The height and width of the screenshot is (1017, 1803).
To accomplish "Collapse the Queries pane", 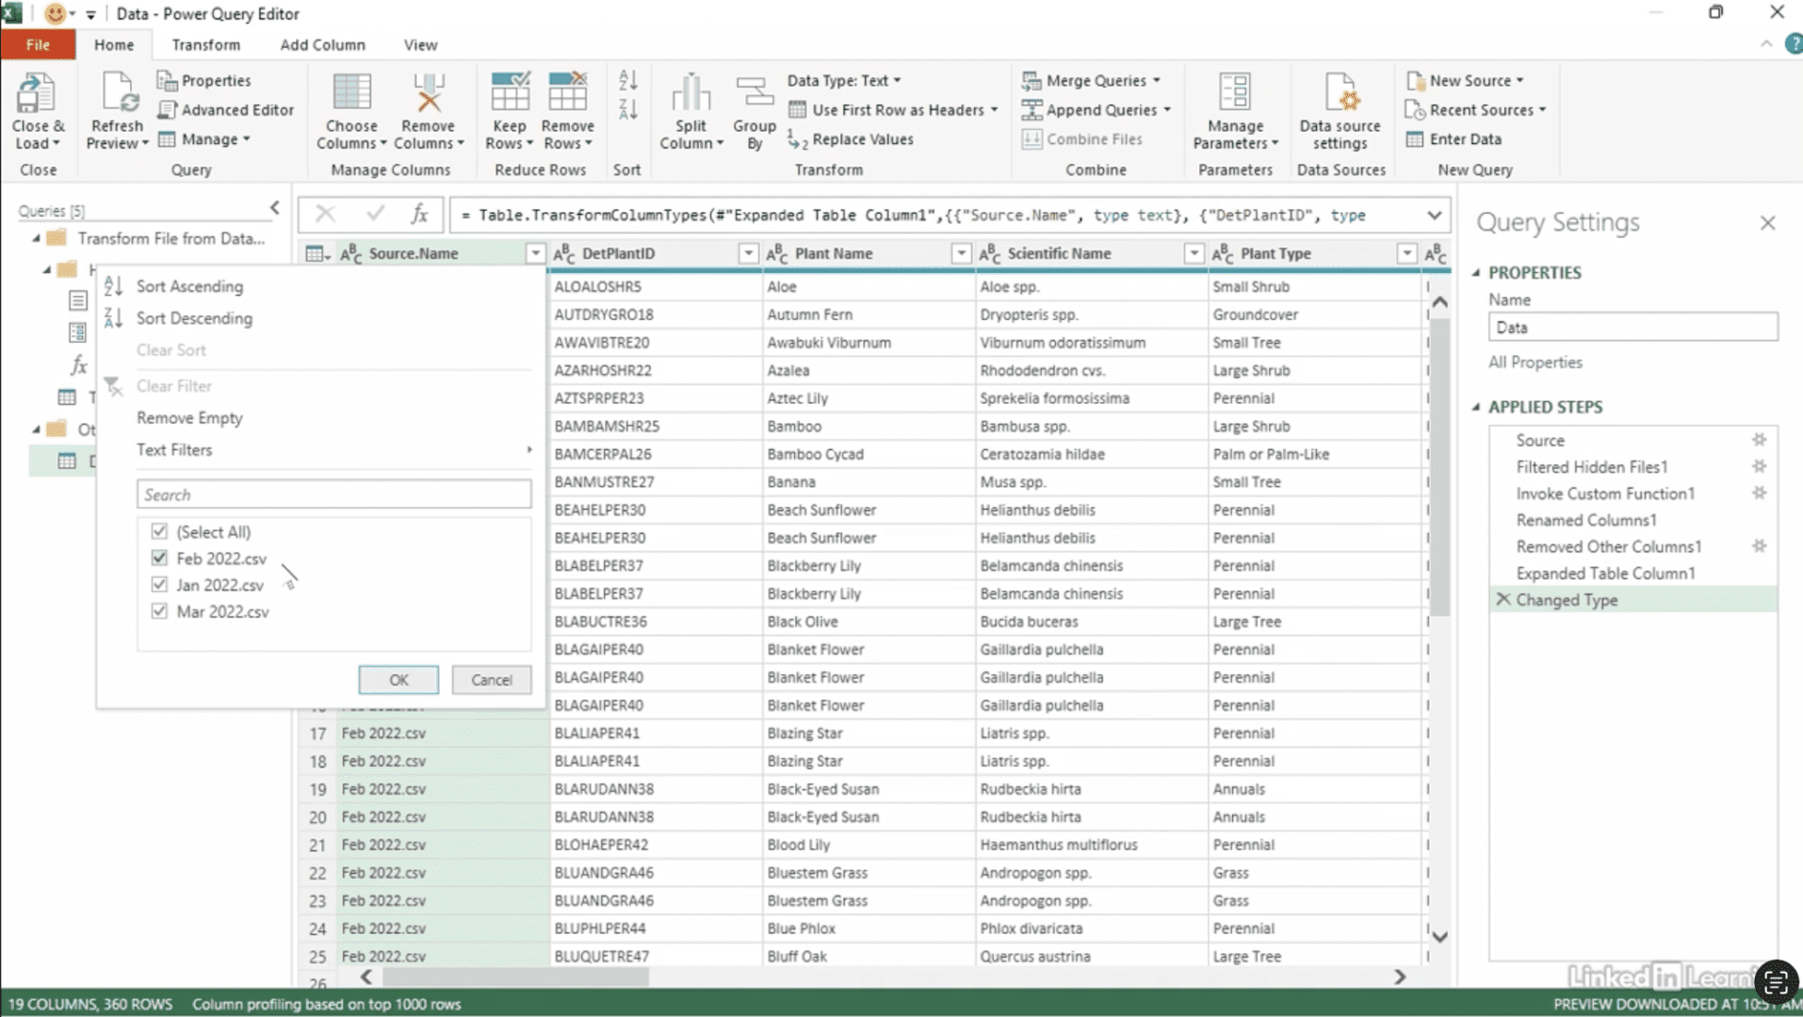I will tap(274, 208).
